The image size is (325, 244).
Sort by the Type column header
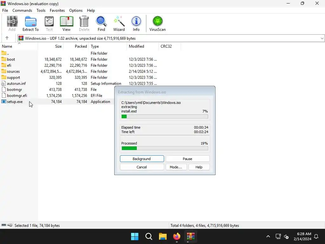(108, 46)
